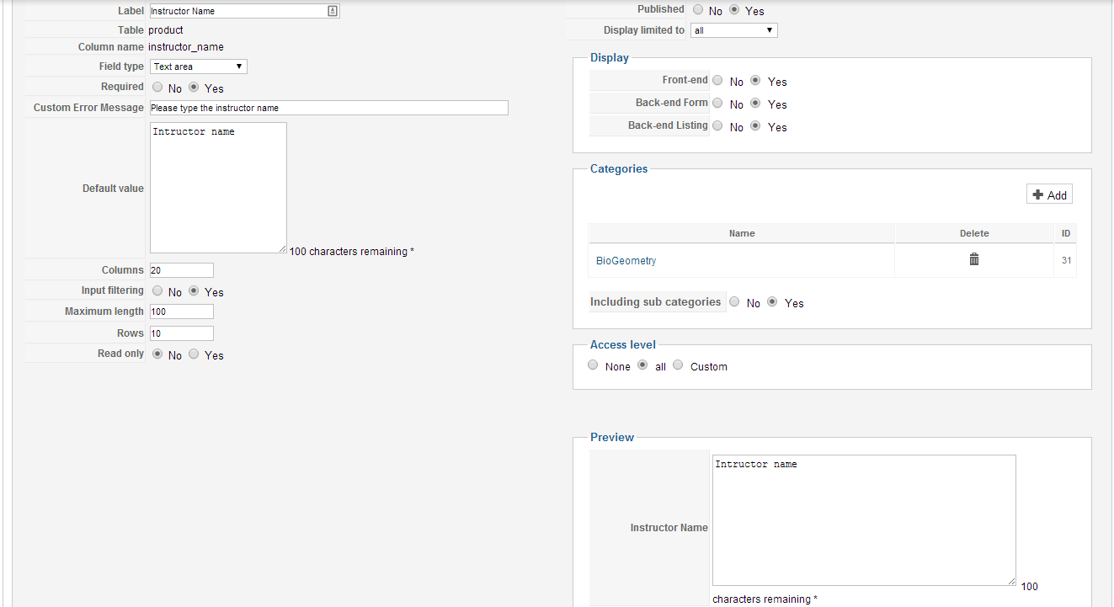Disable Front-end display

[x=717, y=81]
